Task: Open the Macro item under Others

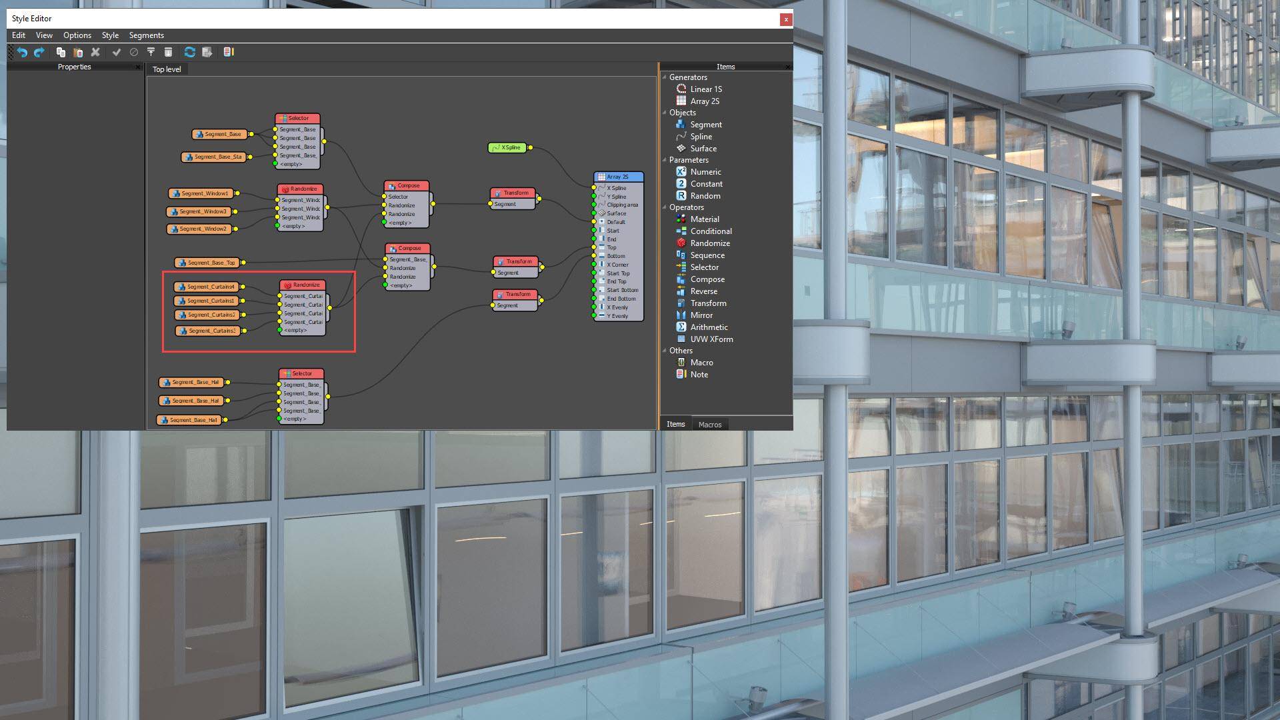Action: pyautogui.click(x=701, y=362)
